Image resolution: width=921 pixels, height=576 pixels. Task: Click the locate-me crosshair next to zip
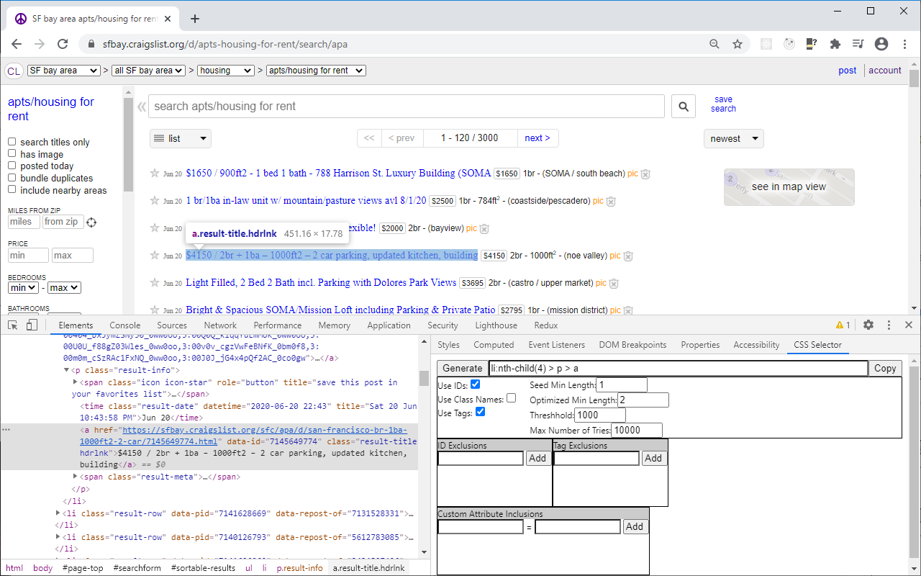[x=91, y=222]
